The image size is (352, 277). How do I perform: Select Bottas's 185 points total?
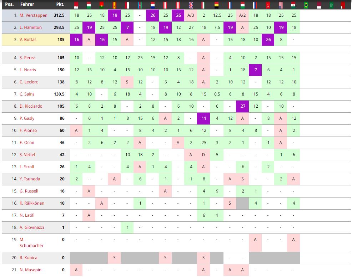61,40
